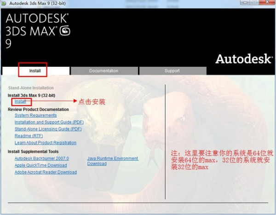Click the installer window title bar icon
Screen dimensions: 276x215
(4, 3)
